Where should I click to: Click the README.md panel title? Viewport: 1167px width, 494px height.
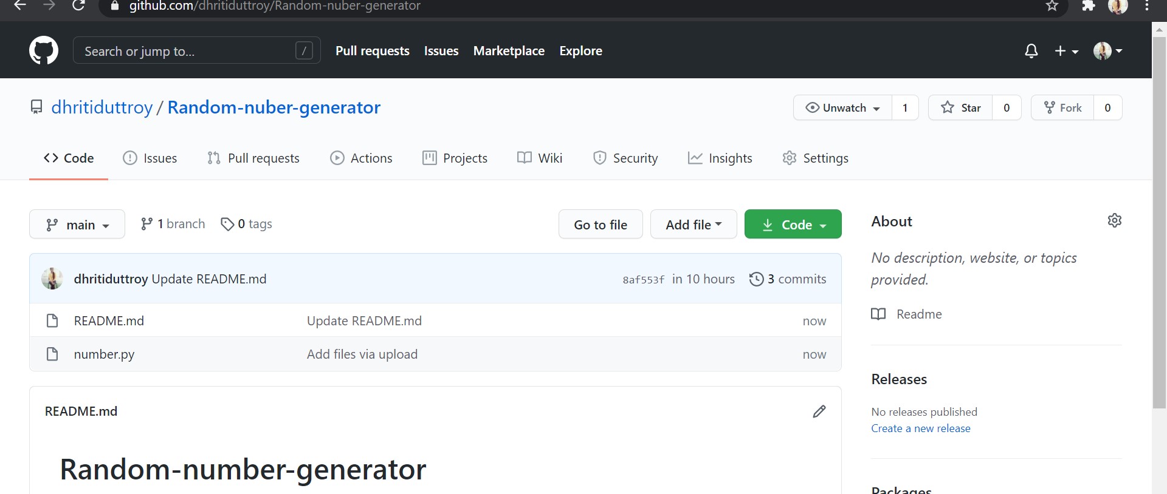pos(81,411)
